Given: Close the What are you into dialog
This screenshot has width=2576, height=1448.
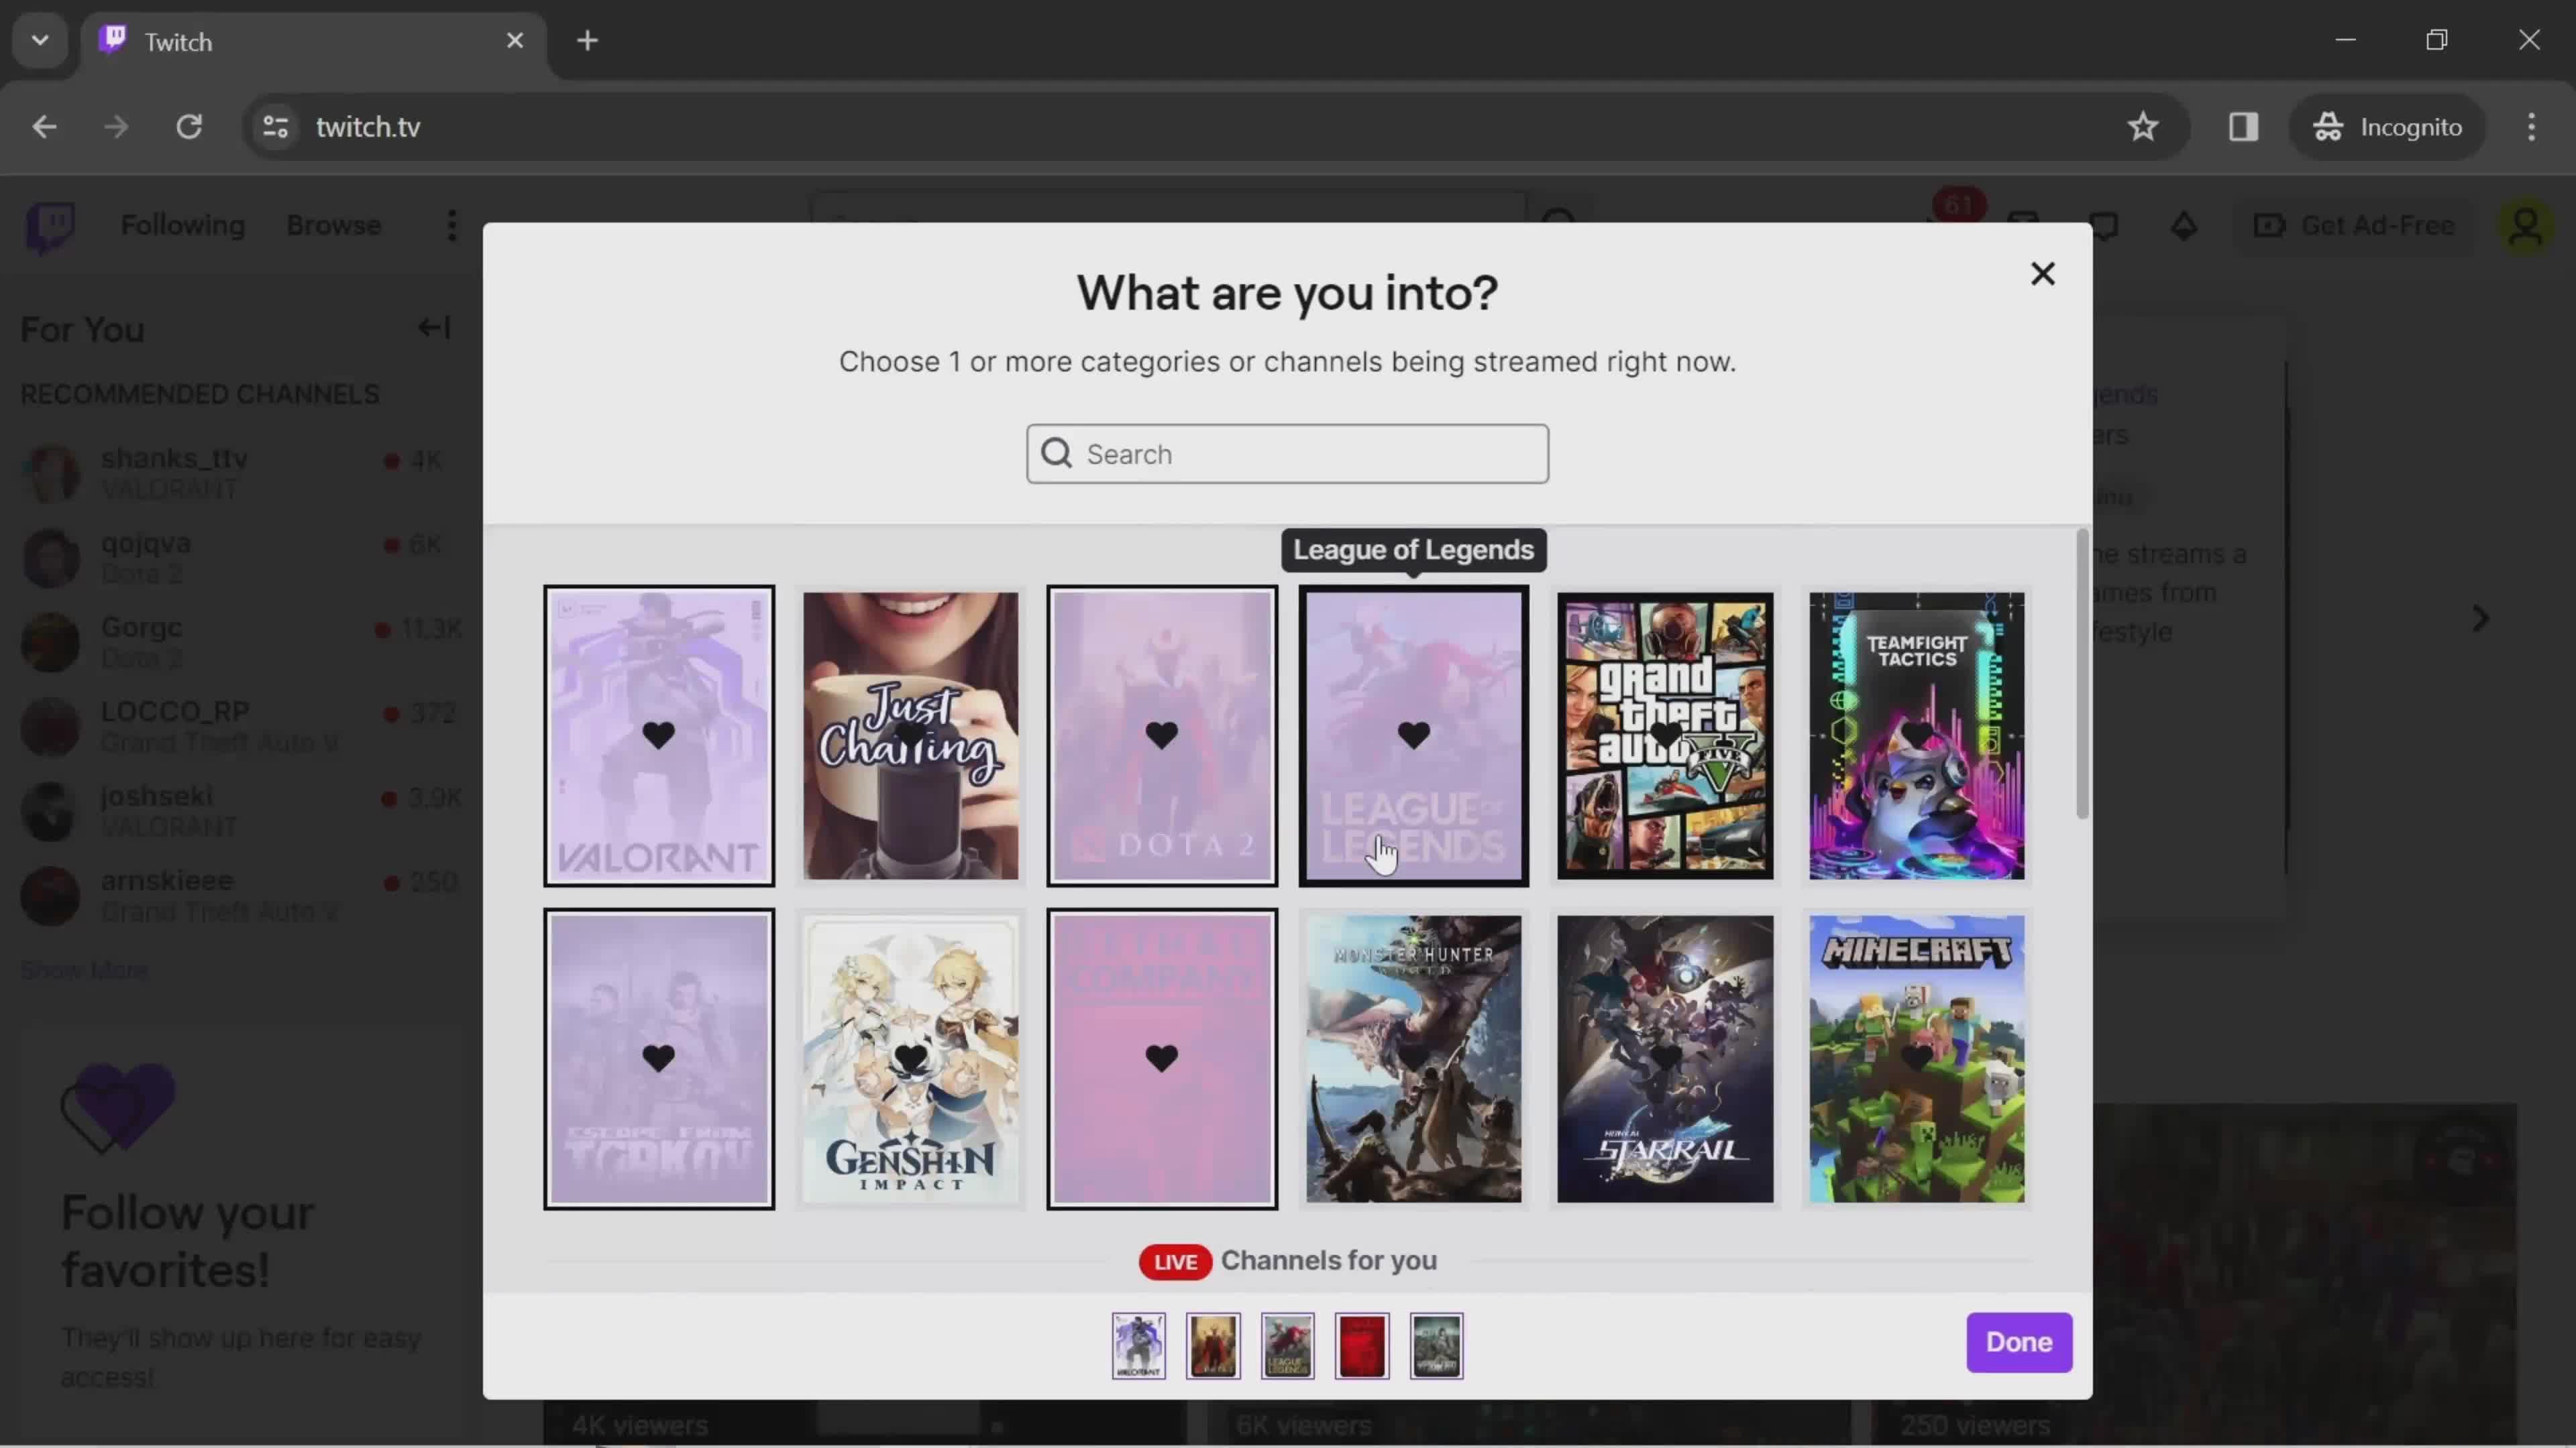Looking at the screenshot, I should (2042, 274).
